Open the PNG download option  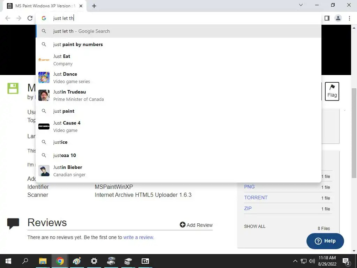tap(249, 187)
